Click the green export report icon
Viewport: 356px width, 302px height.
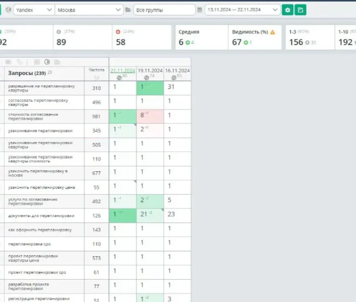tap(300, 10)
